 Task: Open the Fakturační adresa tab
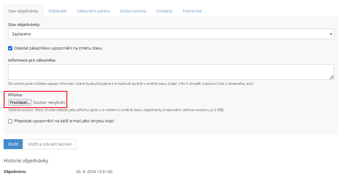click(93, 11)
